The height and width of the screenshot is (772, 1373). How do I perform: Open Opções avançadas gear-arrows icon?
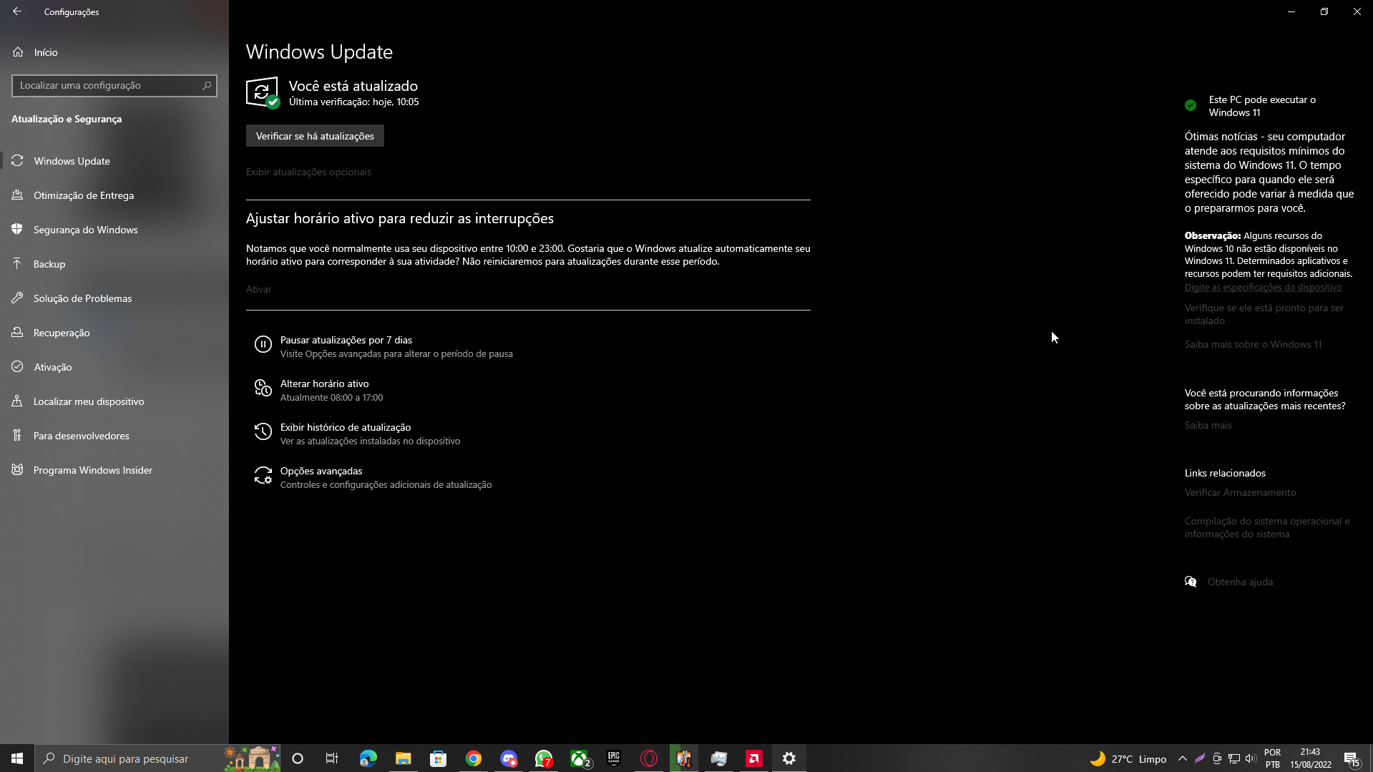coord(263,476)
